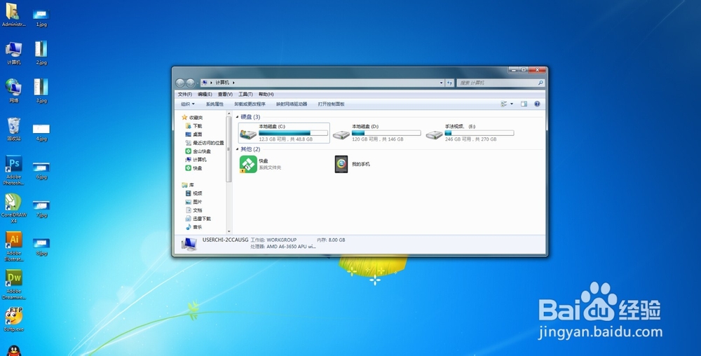Viewport: 701px width, 356px height.
Task: Collapse the 其他 (2) group
Action: pos(238,149)
